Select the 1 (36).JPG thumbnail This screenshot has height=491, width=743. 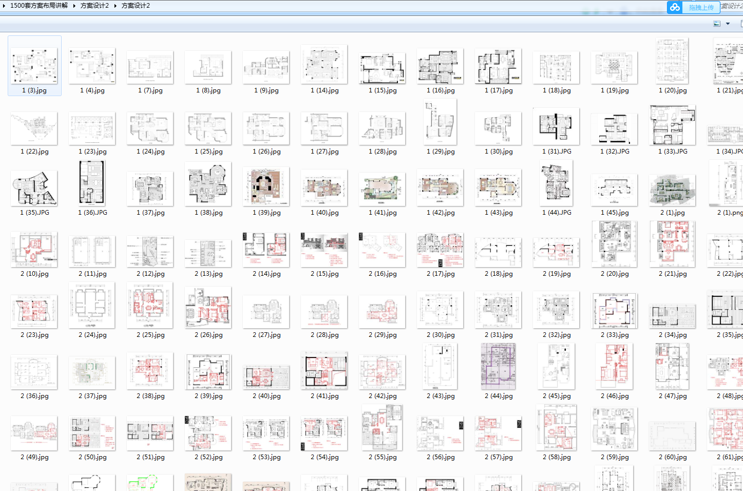[x=92, y=183]
